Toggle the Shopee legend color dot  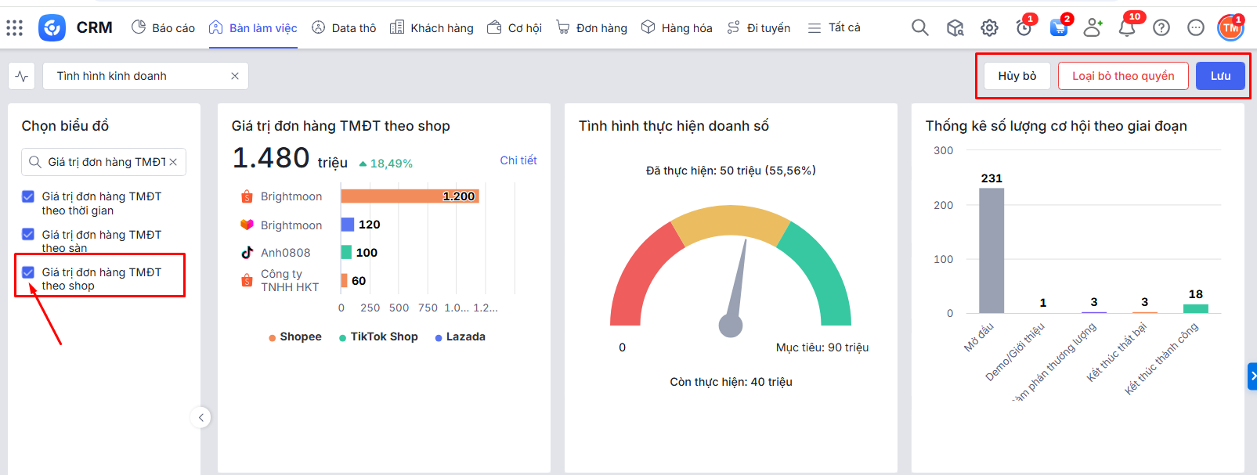point(272,338)
